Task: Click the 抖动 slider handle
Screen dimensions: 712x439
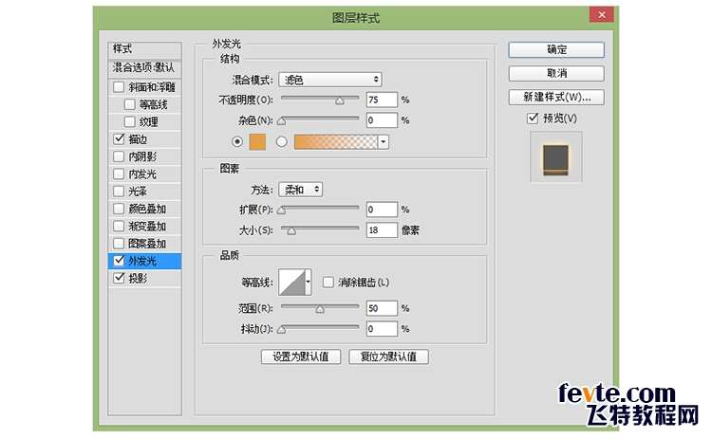Action: [x=282, y=329]
